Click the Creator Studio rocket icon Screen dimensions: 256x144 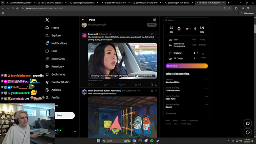[x=47, y=82]
